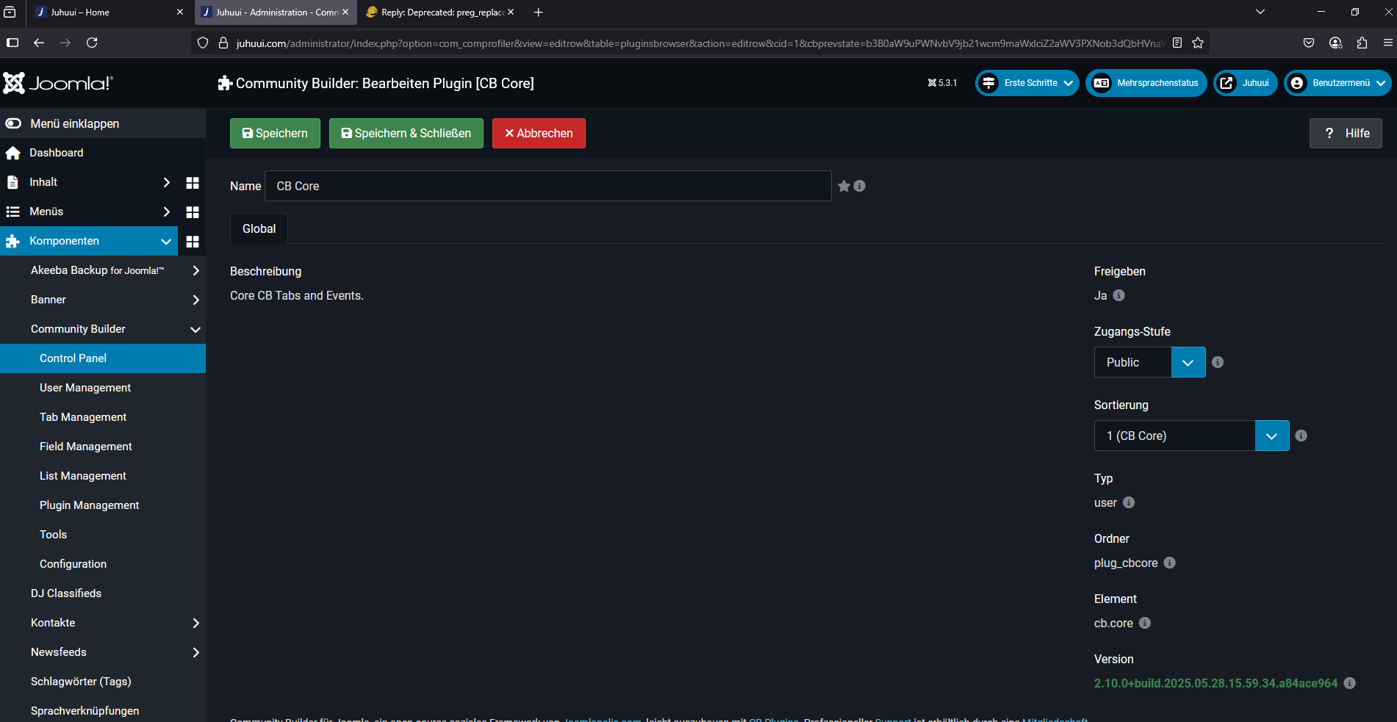Reload the page in browser
Image resolution: width=1397 pixels, height=722 pixels.
coord(92,43)
